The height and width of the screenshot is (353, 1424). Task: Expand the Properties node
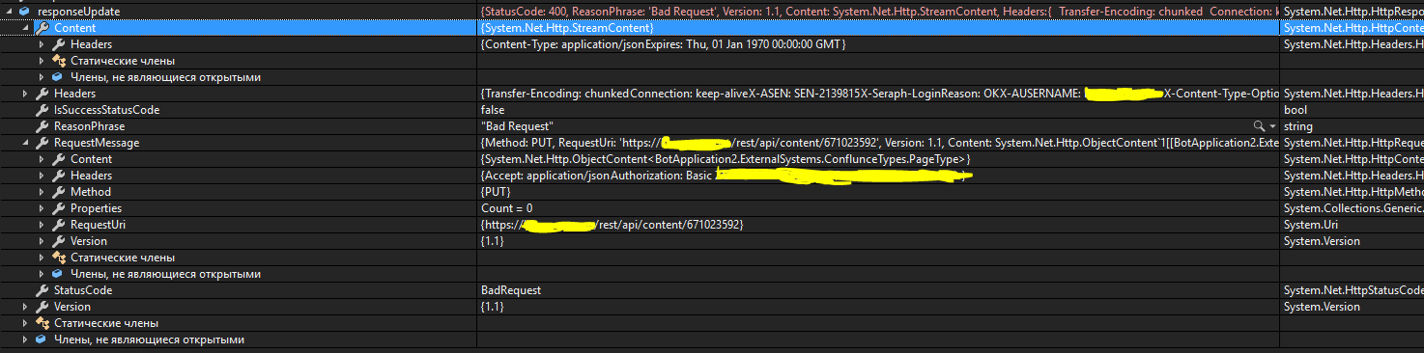[x=42, y=208]
